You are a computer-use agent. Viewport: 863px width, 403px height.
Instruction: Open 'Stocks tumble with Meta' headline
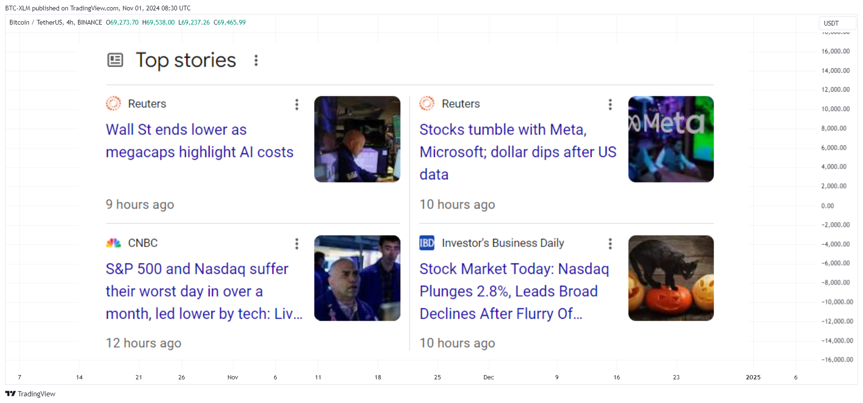[x=518, y=151]
